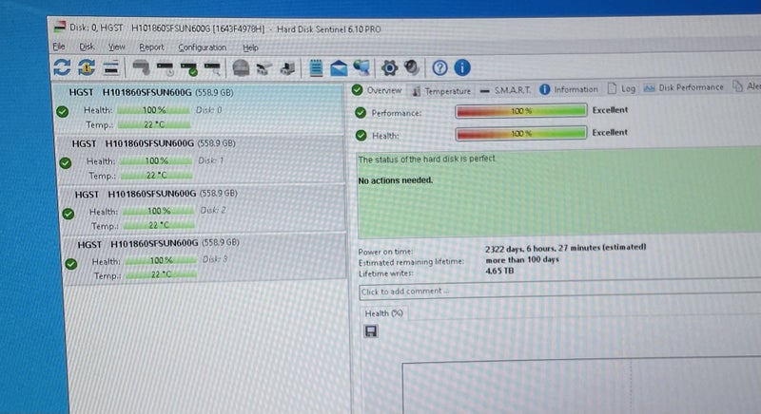761x414 pixels.
Task: Click the disk with clock toolbar icon
Action: point(166,68)
